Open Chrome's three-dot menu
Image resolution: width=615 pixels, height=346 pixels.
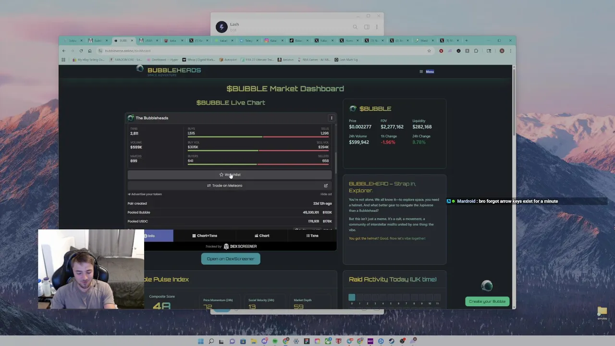pyautogui.click(x=511, y=50)
